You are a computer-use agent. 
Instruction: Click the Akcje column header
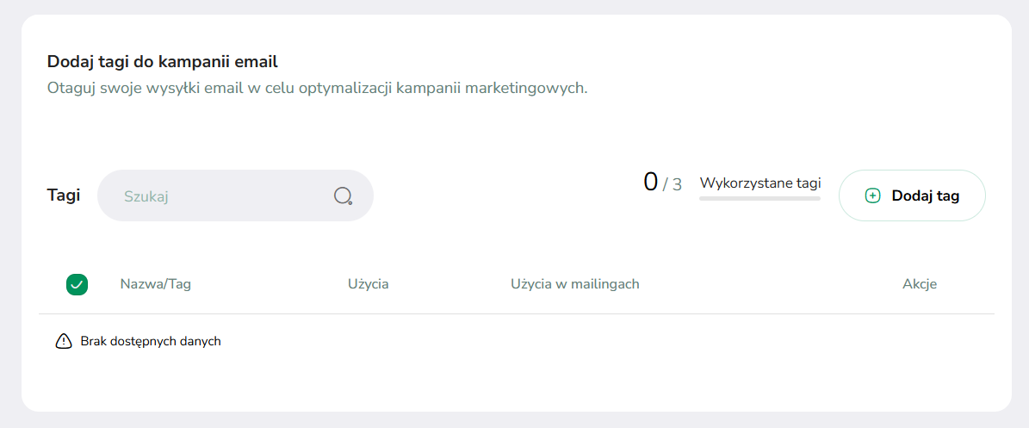click(920, 284)
